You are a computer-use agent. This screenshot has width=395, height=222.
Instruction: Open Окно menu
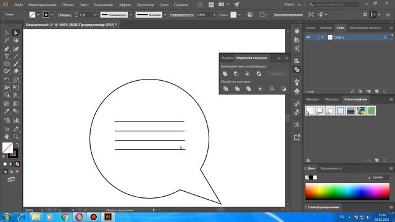point(164,5)
